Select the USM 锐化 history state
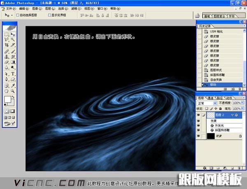The width and height of the screenshot is (247, 189). click(222, 32)
